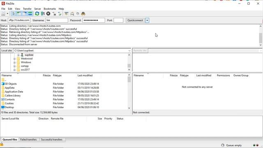263x148 pixels.
Task: Click the Queue status icon at bottom right
Action: [x=223, y=145]
